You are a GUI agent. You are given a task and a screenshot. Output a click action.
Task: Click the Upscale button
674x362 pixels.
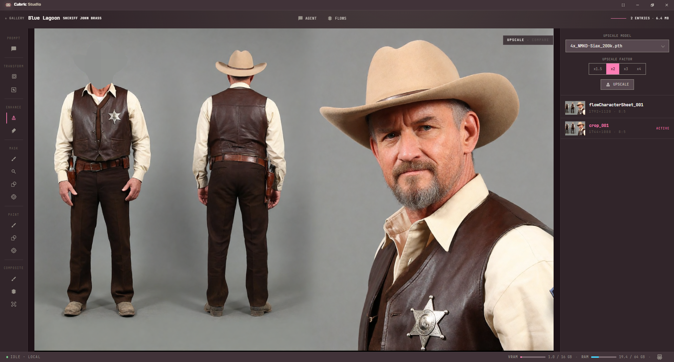(x=617, y=85)
